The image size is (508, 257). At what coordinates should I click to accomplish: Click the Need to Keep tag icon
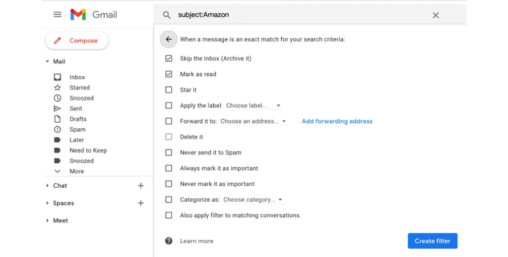pos(58,151)
